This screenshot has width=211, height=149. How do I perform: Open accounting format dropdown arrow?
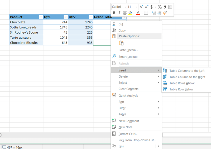click(155, 7)
